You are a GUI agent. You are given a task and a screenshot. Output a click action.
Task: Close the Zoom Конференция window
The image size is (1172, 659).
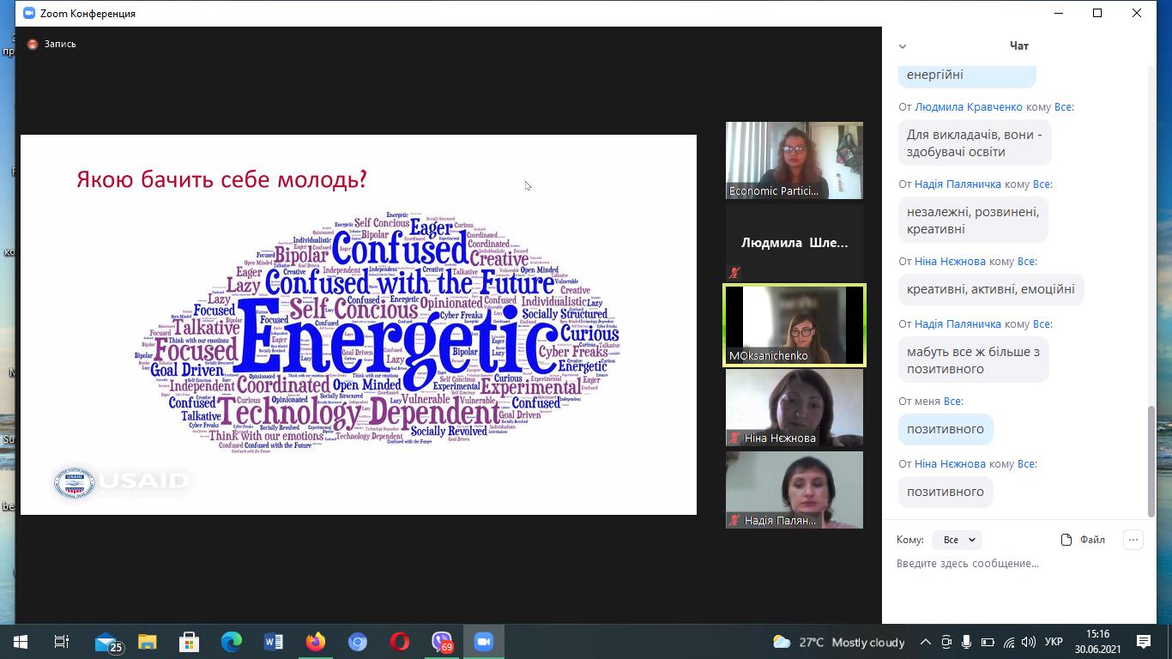click(x=1137, y=14)
